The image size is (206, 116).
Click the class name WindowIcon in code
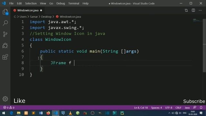point(58,39)
